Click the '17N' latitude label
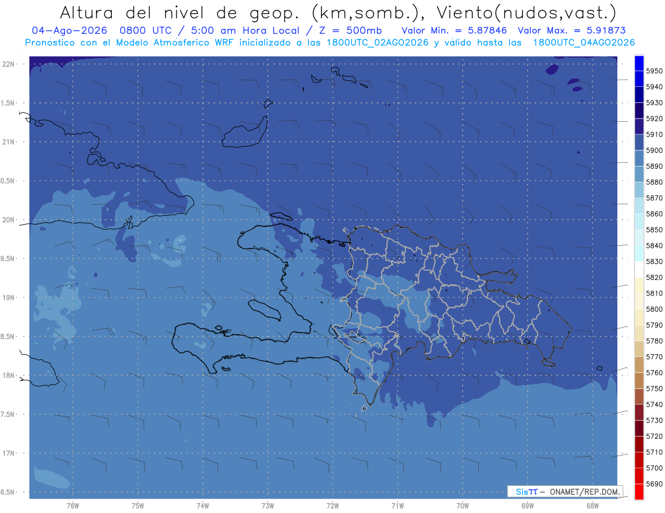Screen dimensions: 665x513 point(9,453)
